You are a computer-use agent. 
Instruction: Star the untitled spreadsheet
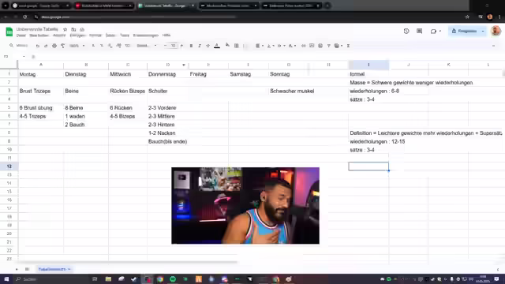[65, 29]
